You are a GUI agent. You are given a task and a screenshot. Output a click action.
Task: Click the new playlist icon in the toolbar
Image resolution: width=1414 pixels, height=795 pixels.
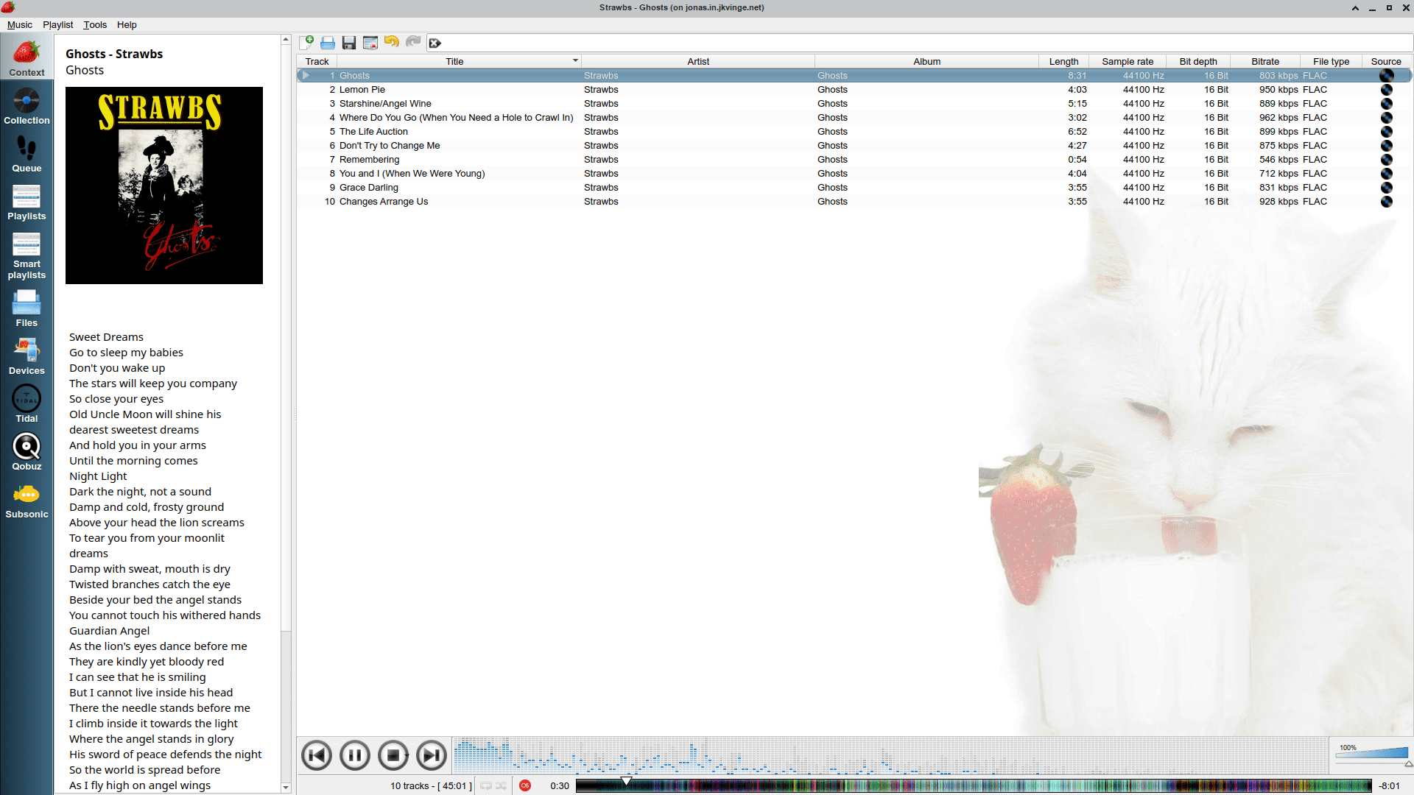pyautogui.click(x=306, y=43)
